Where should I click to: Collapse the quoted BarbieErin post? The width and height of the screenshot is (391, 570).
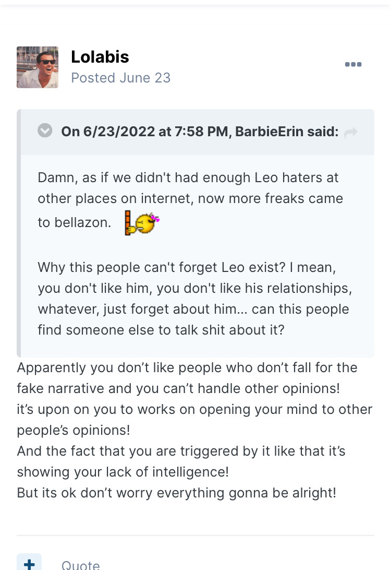[45, 130]
